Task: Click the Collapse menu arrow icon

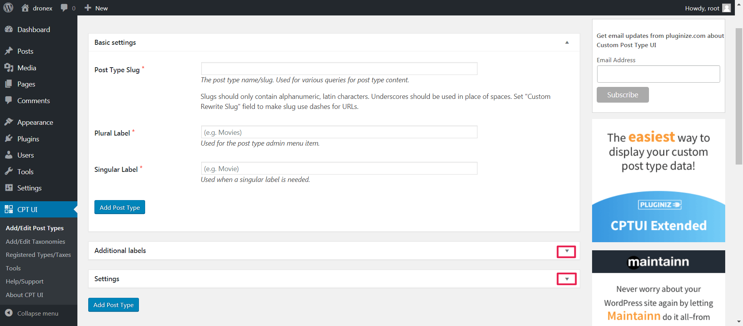Action: click(x=9, y=313)
